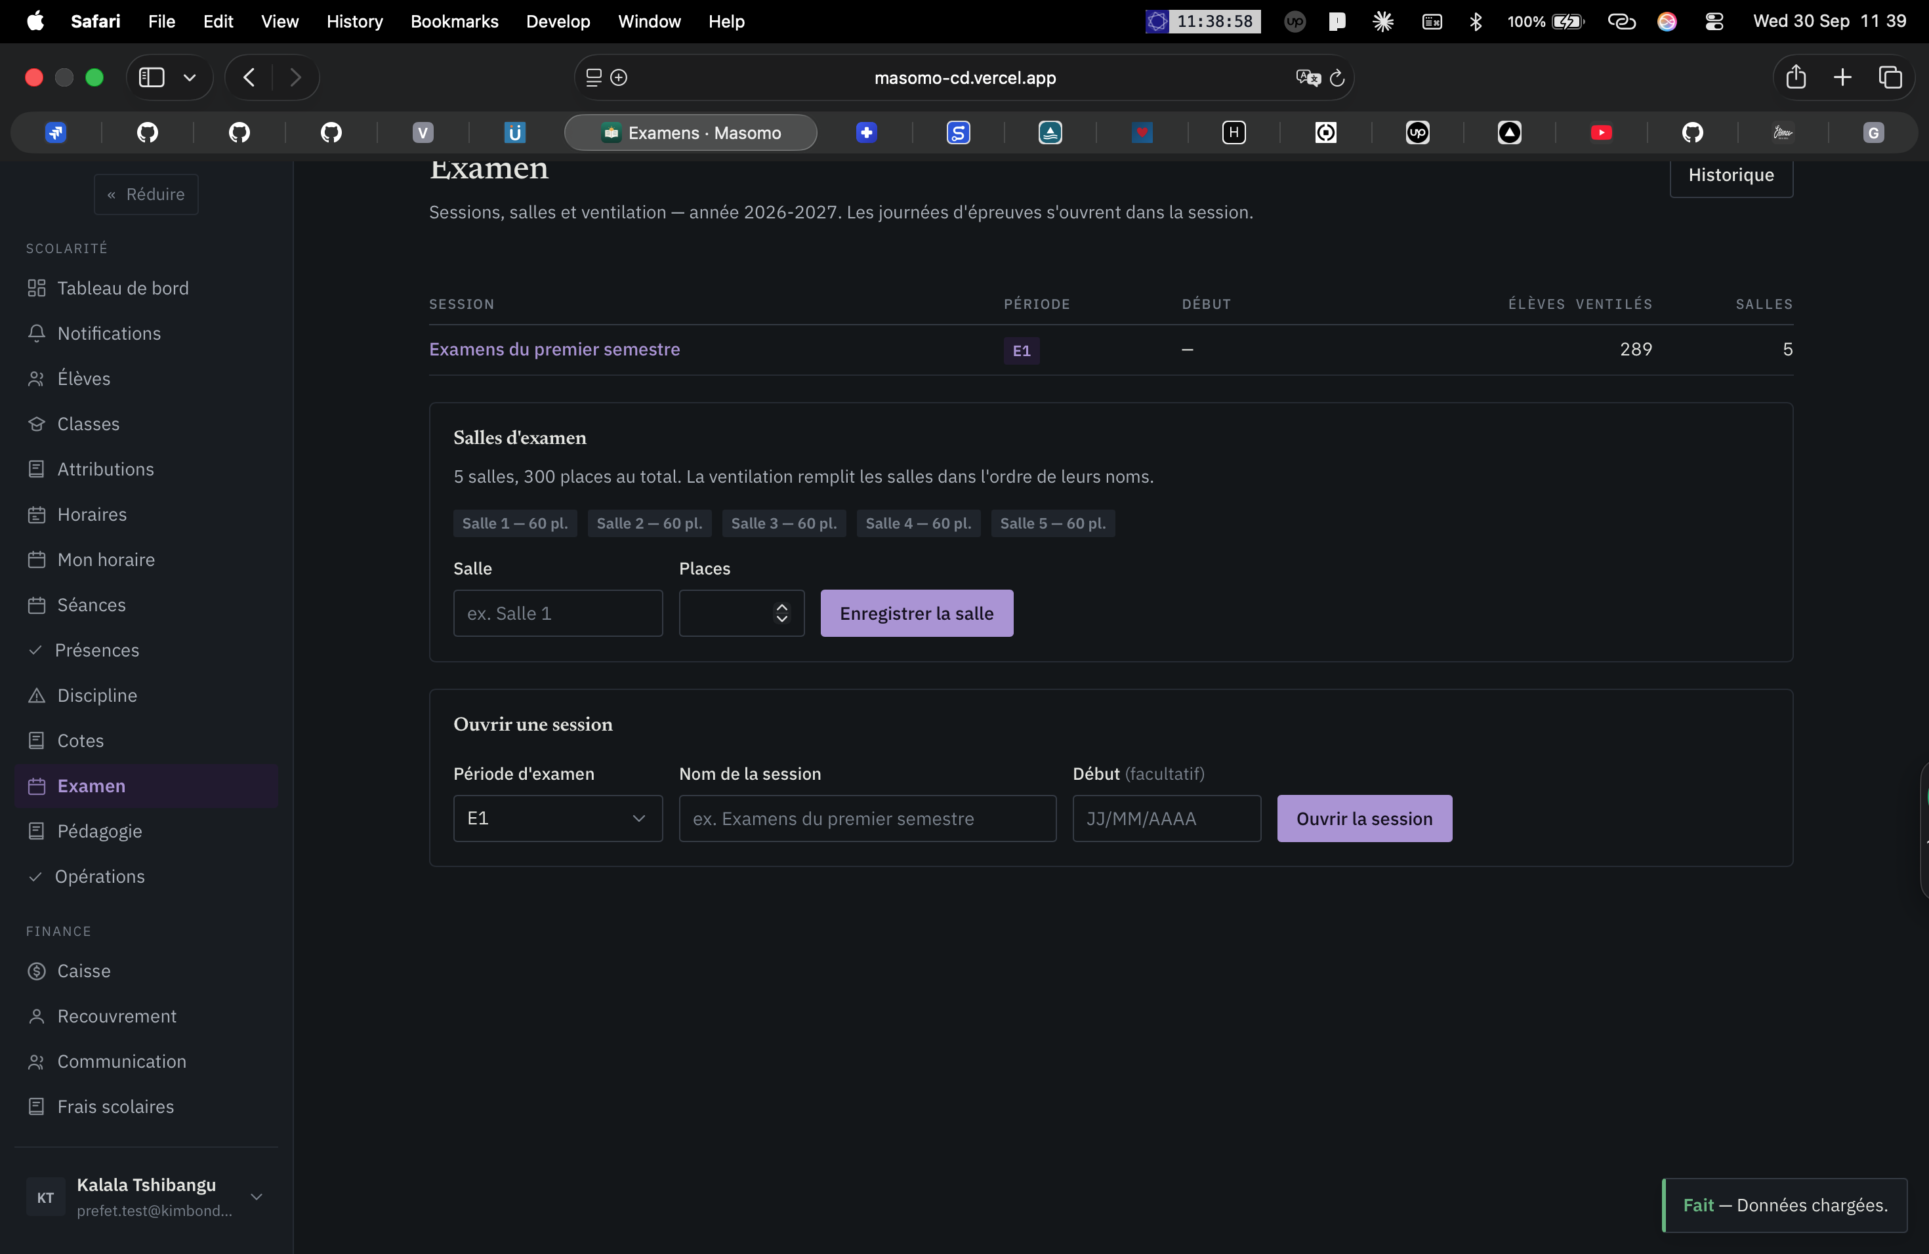The image size is (1929, 1254).
Task: Go back with Safari back arrow
Action: pos(249,77)
